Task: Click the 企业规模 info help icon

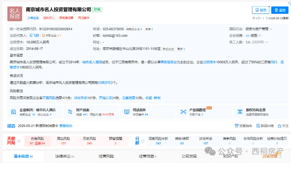Action: (260, 36)
